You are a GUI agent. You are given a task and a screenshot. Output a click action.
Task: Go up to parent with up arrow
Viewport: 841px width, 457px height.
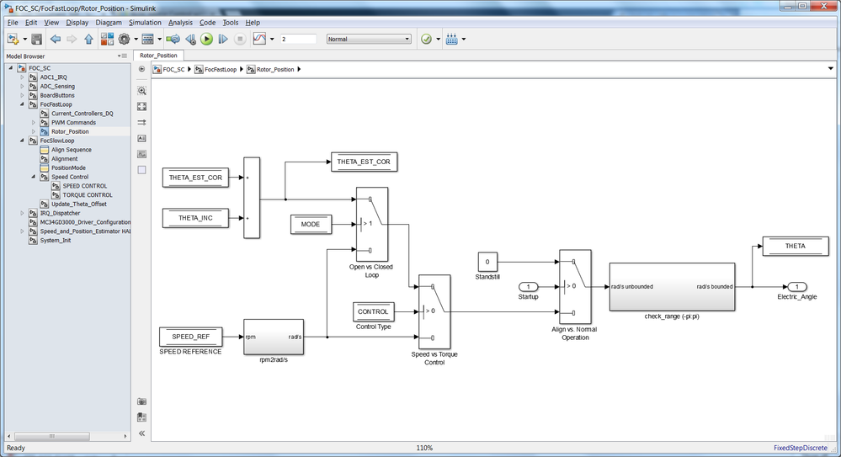tap(89, 40)
